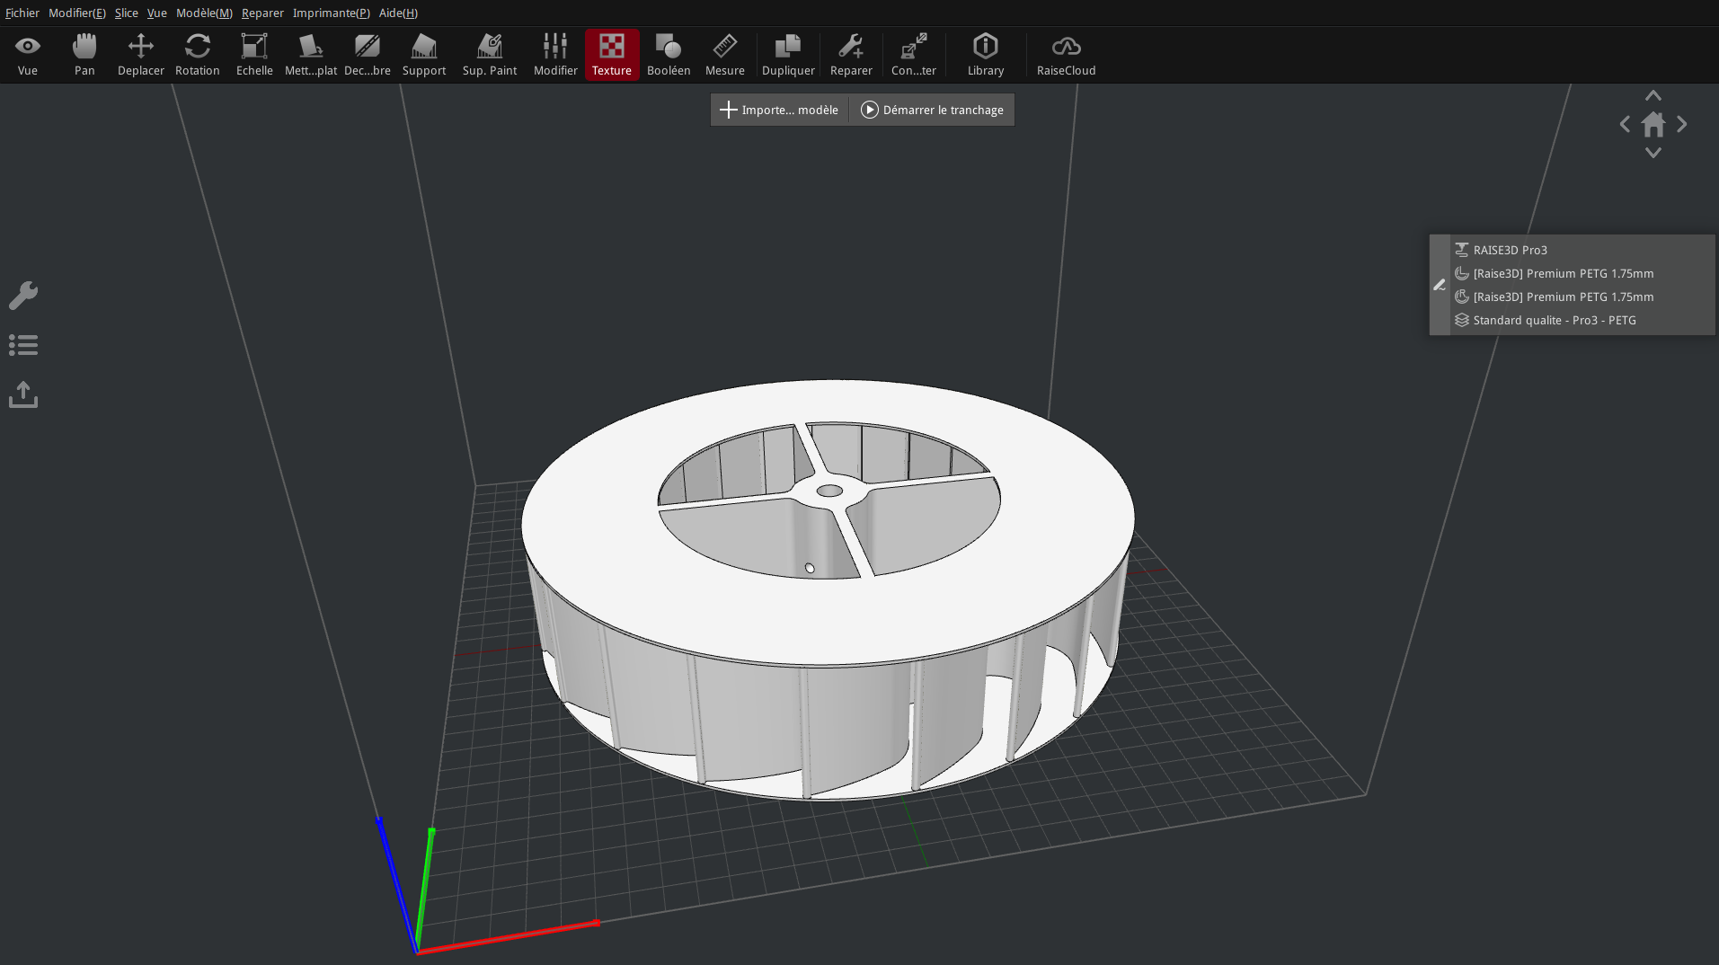Open the Standard qualite Pro3 PETG profile

[1554, 320]
